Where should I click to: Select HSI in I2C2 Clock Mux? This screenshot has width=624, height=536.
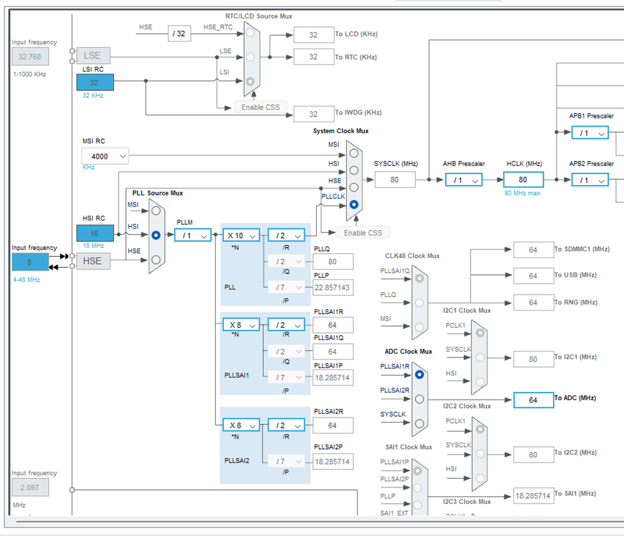pyautogui.click(x=481, y=478)
